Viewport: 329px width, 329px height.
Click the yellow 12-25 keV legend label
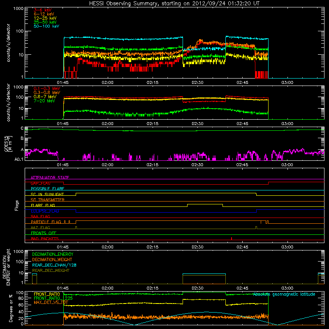(x=45, y=18)
